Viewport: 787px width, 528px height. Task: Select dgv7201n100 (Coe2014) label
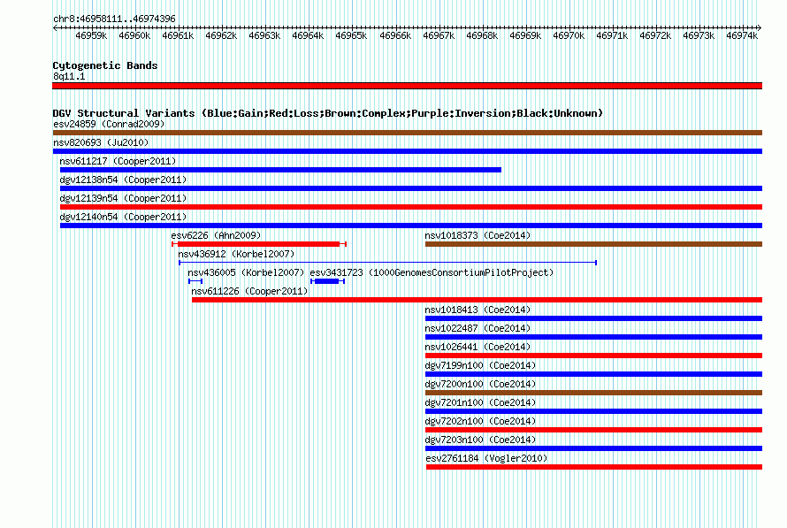tap(480, 402)
